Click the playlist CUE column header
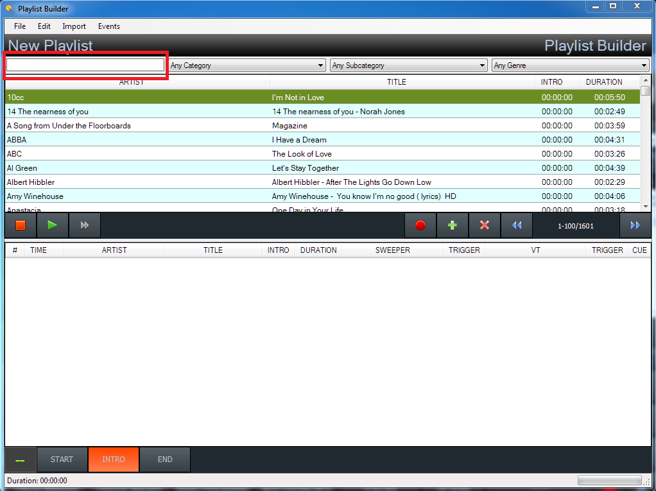Image resolution: width=656 pixels, height=491 pixels. point(639,250)
